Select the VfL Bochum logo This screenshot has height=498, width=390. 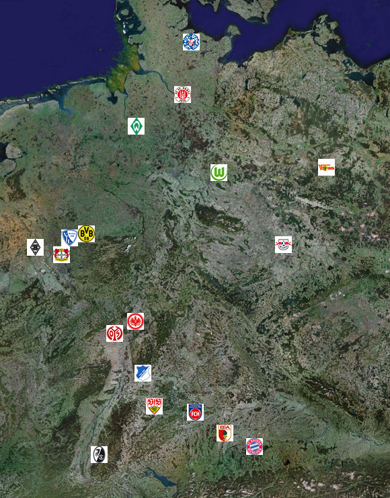69,238
